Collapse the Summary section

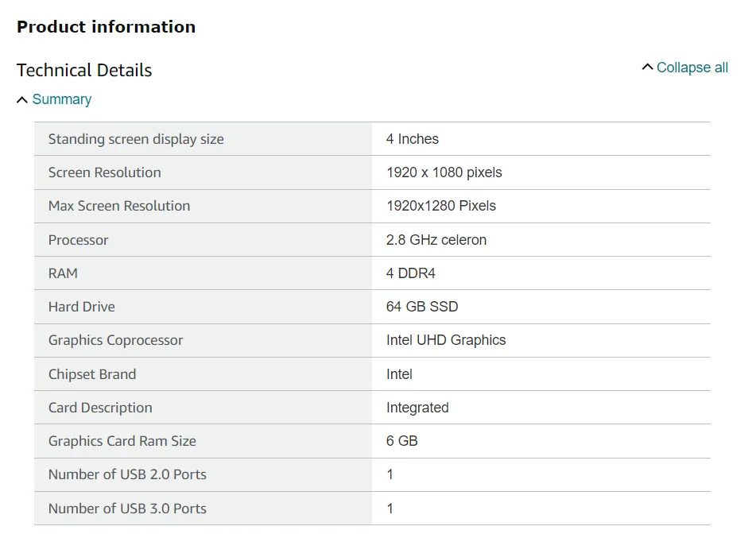pyautogui.click(x=62, y=99)
